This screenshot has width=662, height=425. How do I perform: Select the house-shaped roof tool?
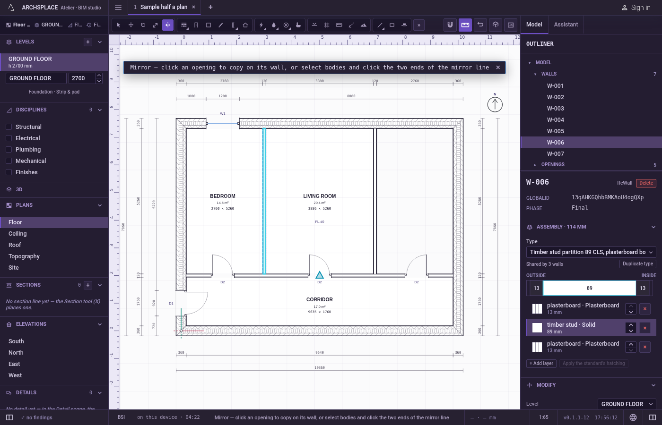(245, 25)
